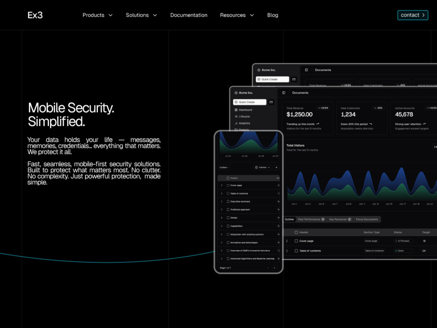The image size is (437, 328).
Task: Tick the Table of contents checkbox in desktop table
Action: pyautogui.click(x=296, y=251)
